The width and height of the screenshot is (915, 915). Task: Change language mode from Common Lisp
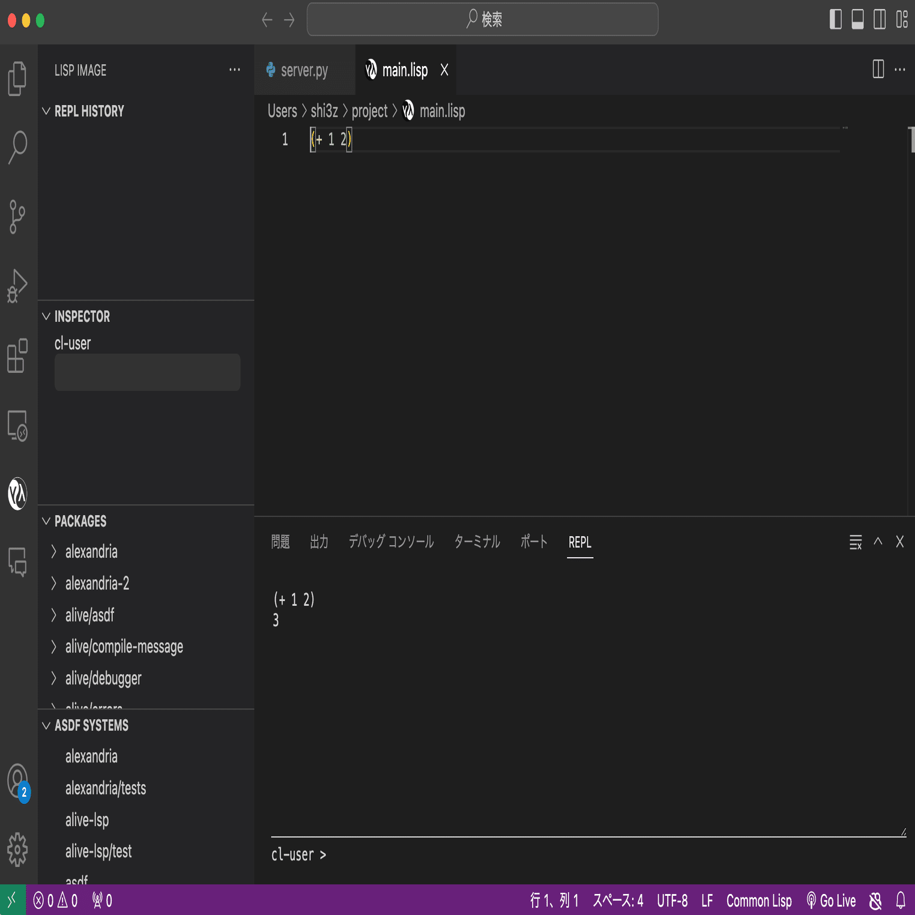tap(759, 900)
